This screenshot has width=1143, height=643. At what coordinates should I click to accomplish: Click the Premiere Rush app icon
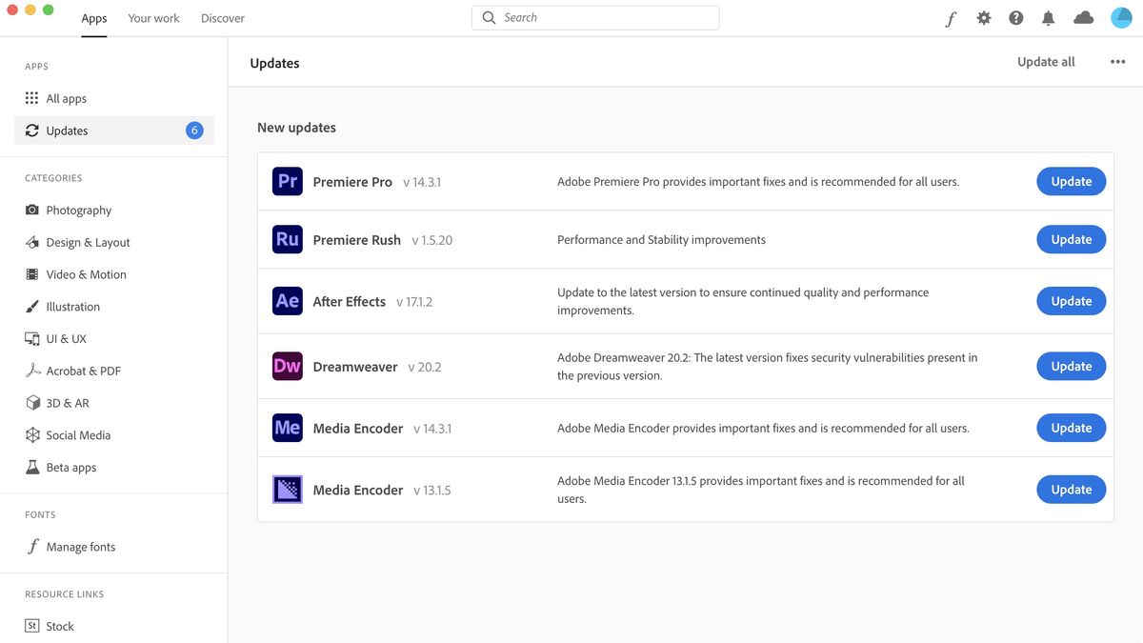(x=287, y=239)
